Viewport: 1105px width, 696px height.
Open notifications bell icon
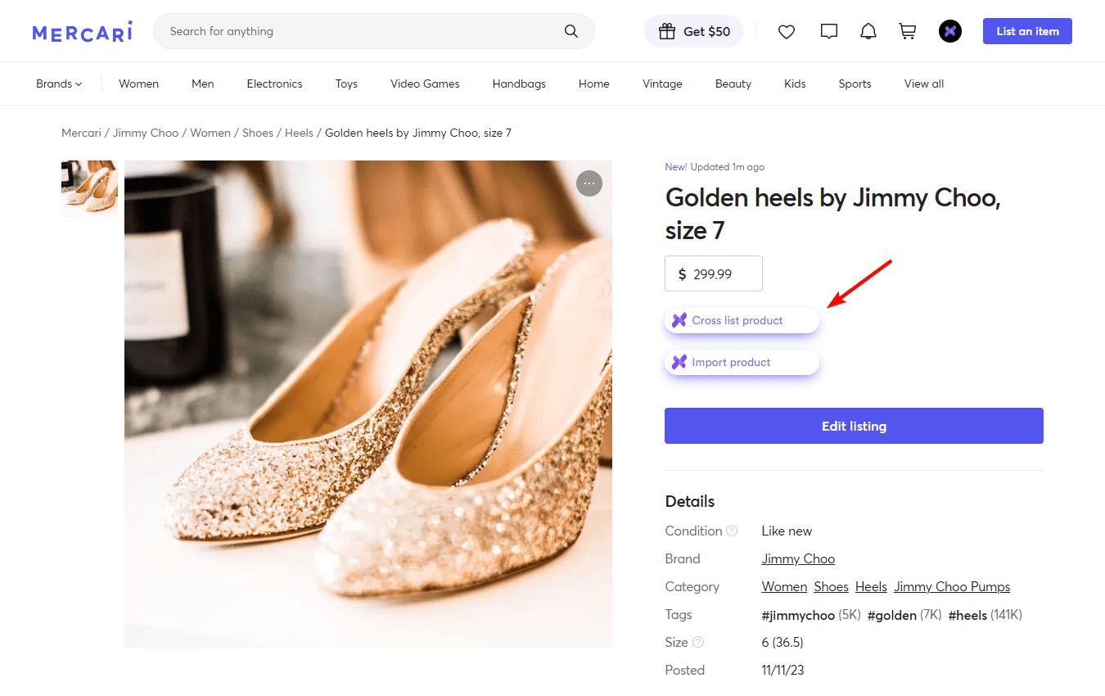point(868,32)
